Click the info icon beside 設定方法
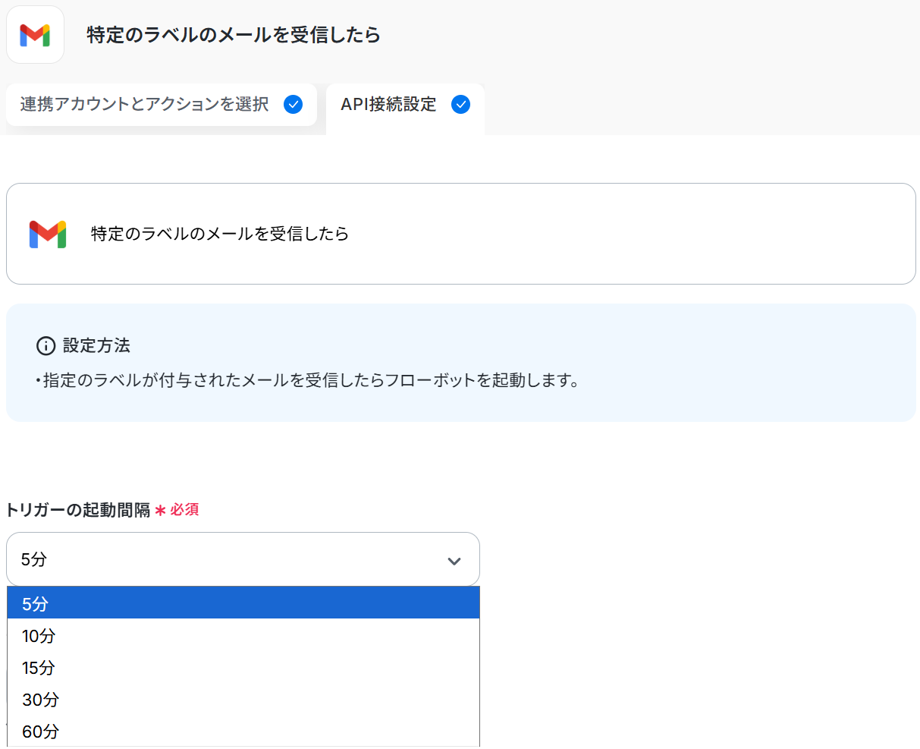920x749 pixels. point(46,346)
